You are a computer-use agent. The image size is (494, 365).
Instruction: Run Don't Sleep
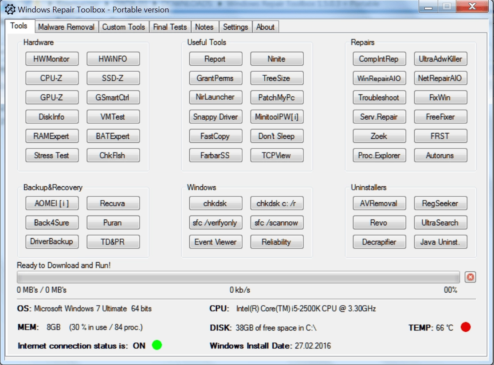(277, 136)
